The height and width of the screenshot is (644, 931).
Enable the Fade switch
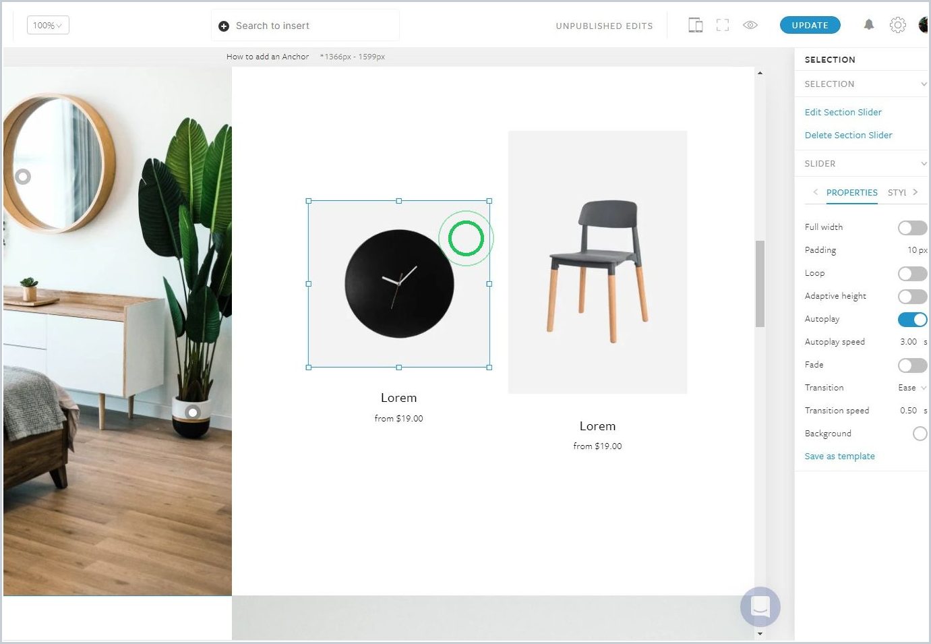click(x=912, y=365)
